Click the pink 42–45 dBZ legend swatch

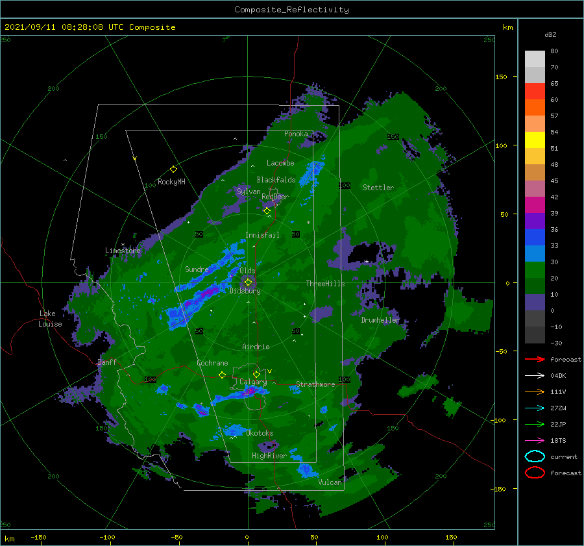pyautogui.click(x=535, y=189)
